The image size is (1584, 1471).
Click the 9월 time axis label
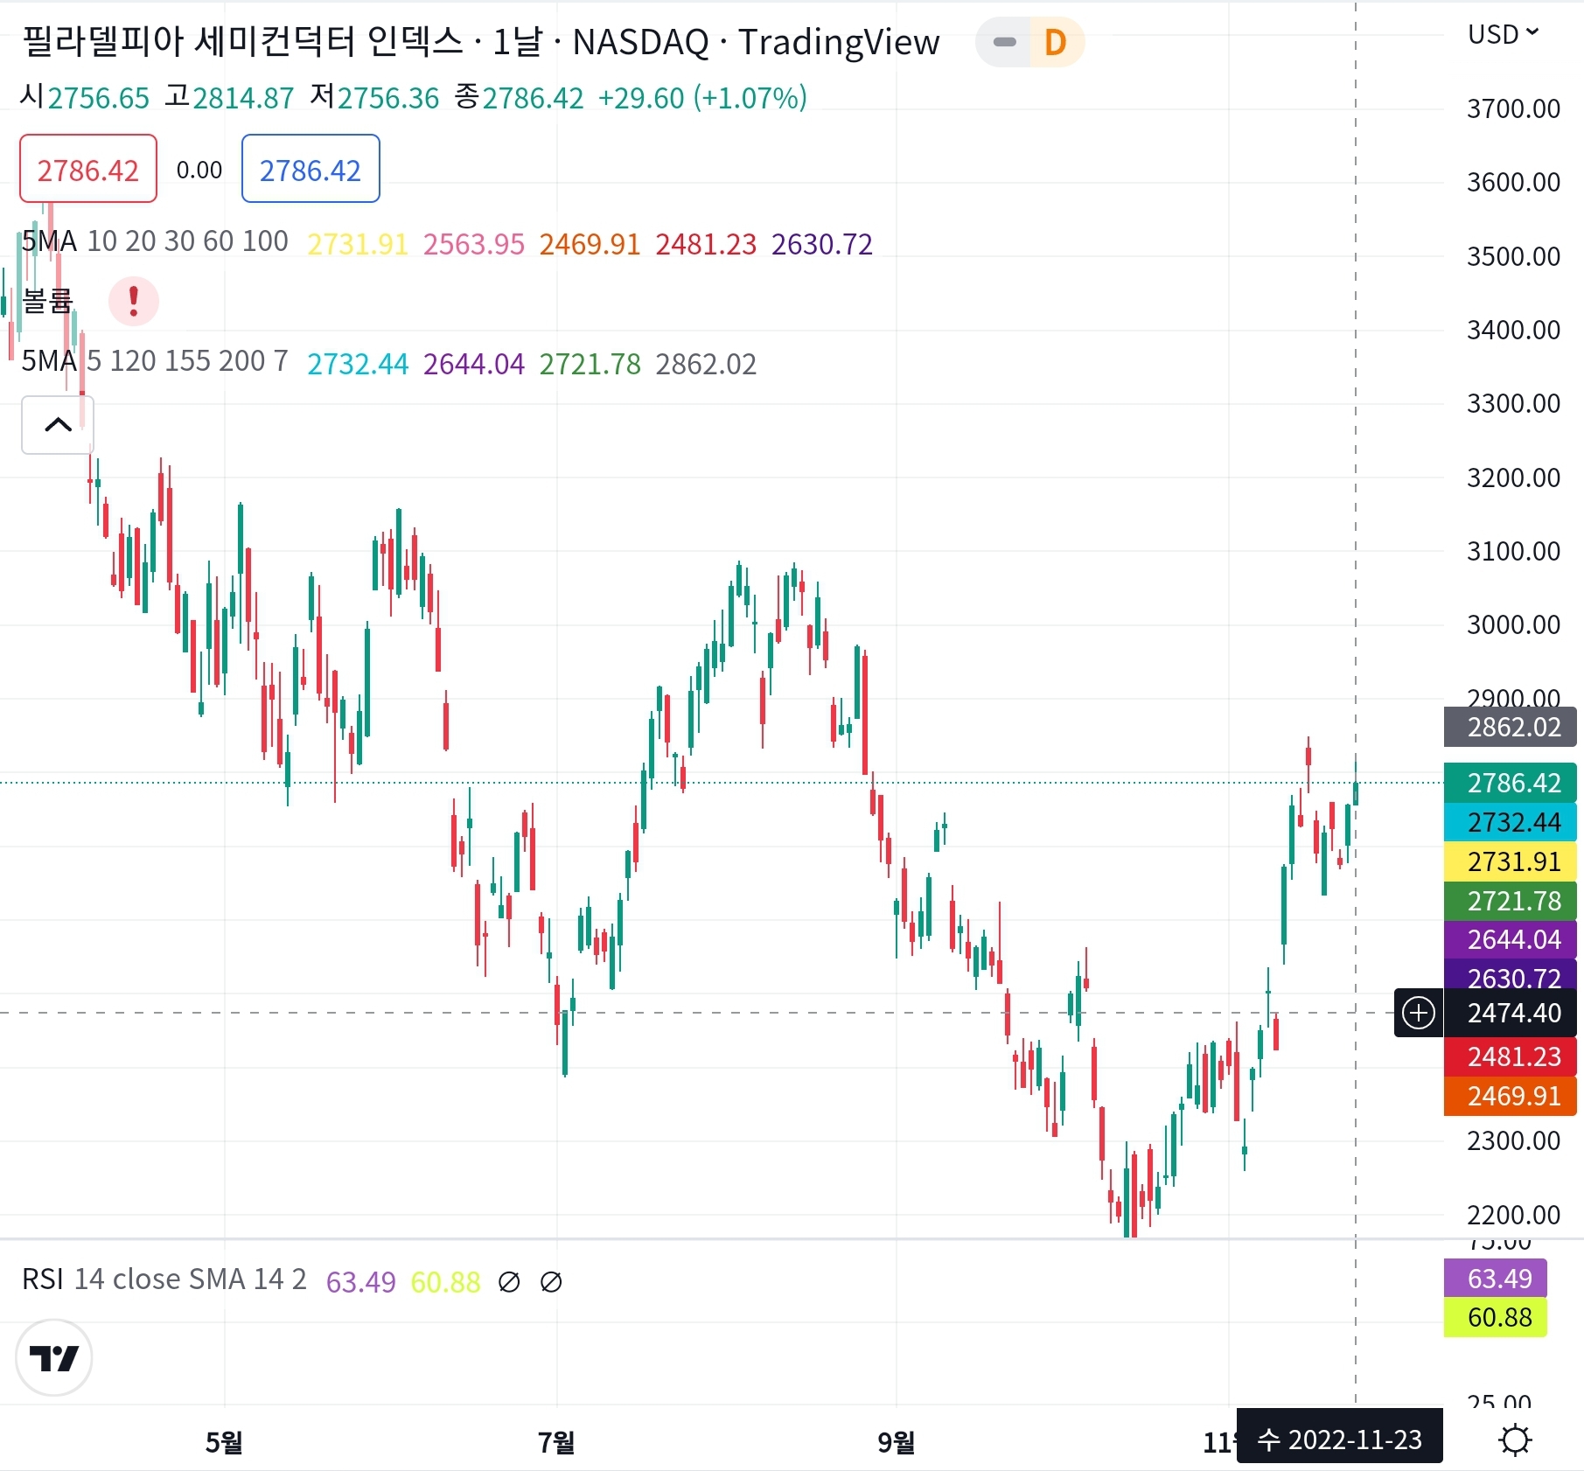click(x=897, y=1442)
